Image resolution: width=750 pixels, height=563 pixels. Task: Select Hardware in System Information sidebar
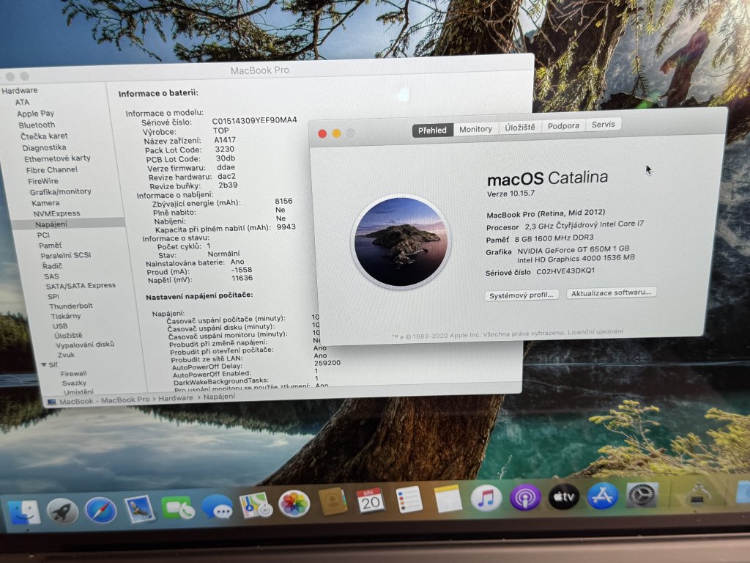pos(20,90)
